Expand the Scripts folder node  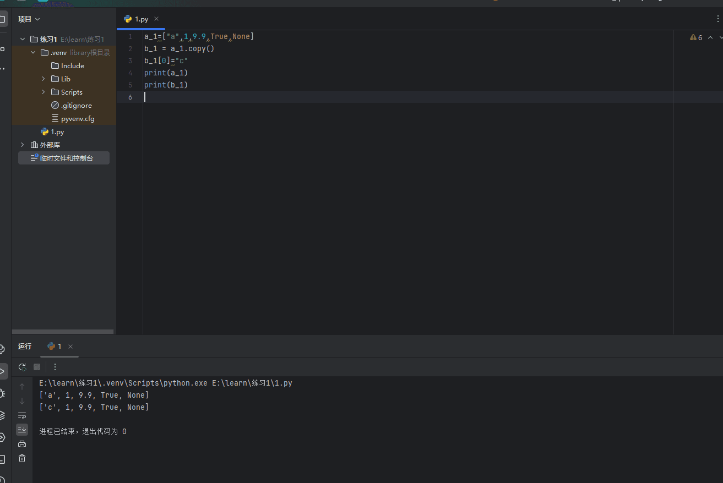coord(44,92)
